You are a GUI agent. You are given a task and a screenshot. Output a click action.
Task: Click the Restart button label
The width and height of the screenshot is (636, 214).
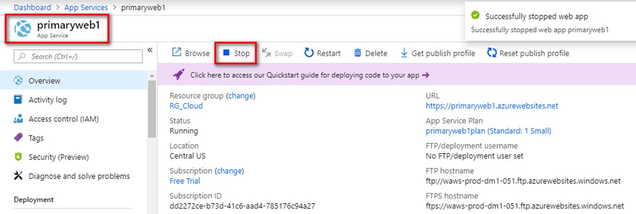tap(329, 53)
